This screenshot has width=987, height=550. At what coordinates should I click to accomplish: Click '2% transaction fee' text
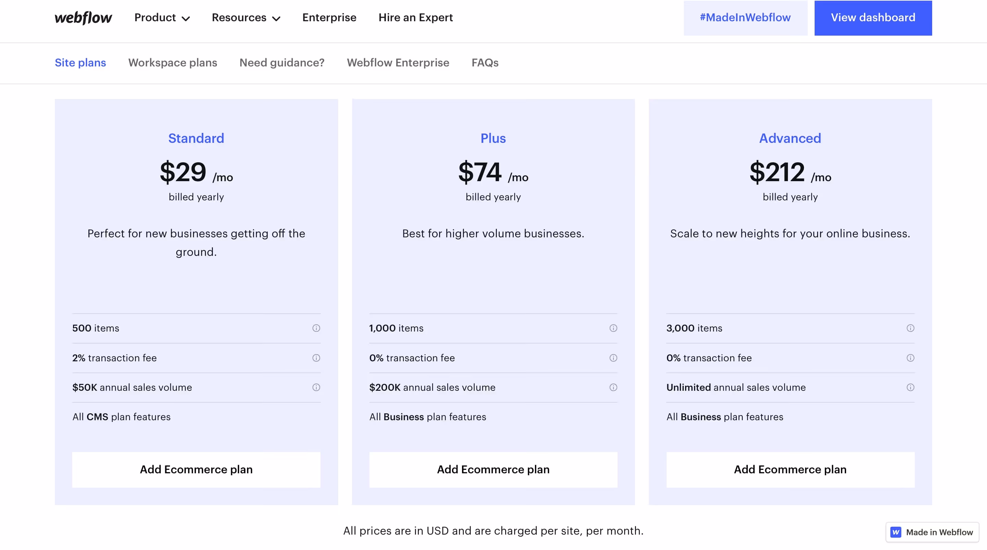click(114, 358)
